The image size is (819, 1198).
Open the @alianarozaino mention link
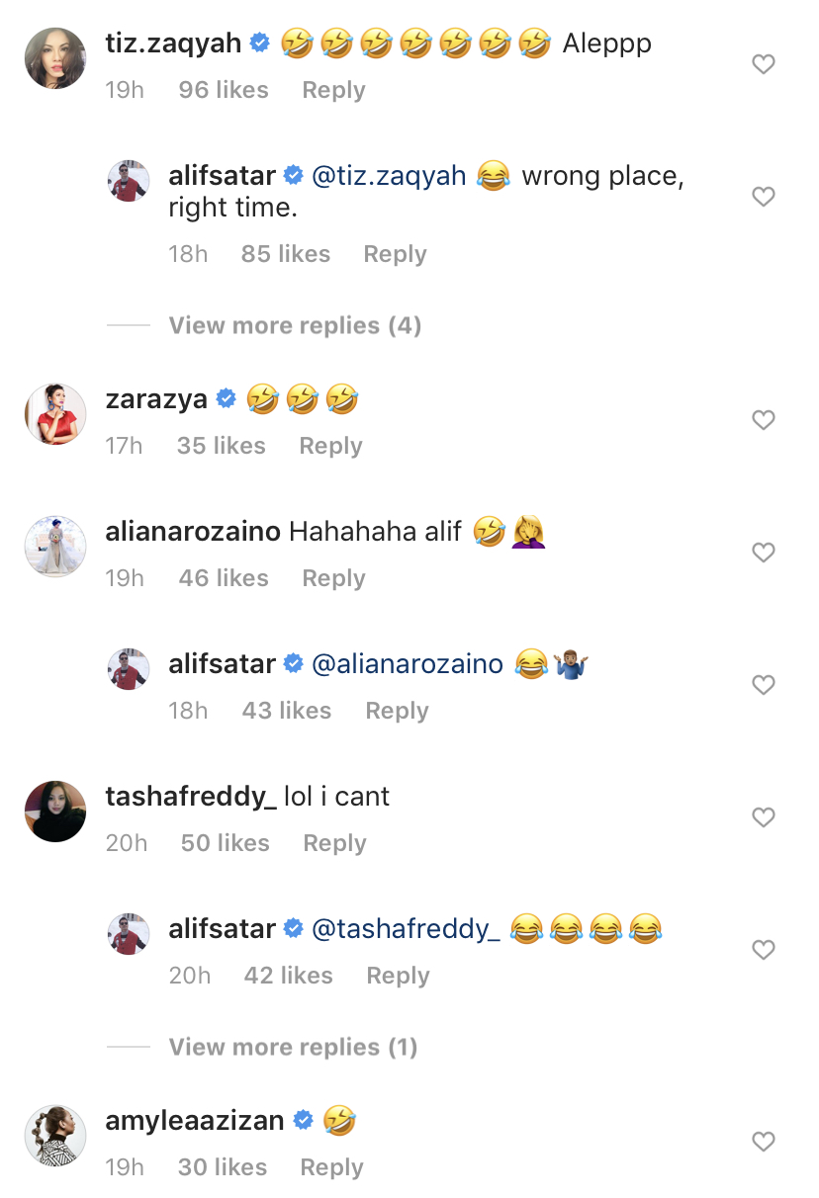point(408,664)
